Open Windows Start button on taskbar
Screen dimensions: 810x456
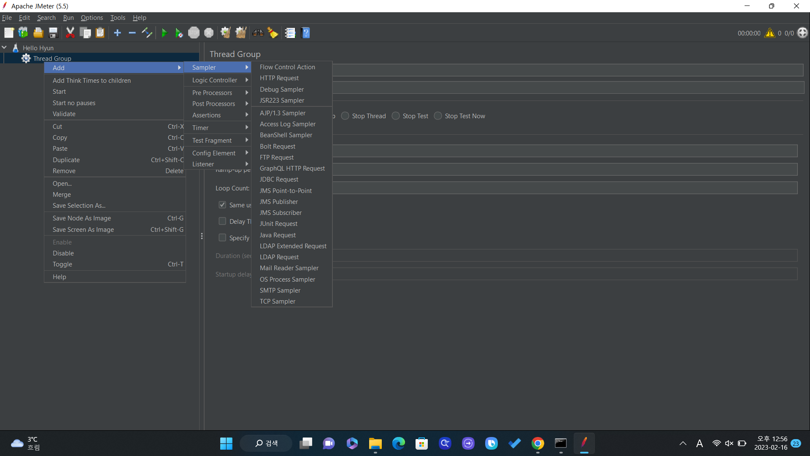point(226,443)
